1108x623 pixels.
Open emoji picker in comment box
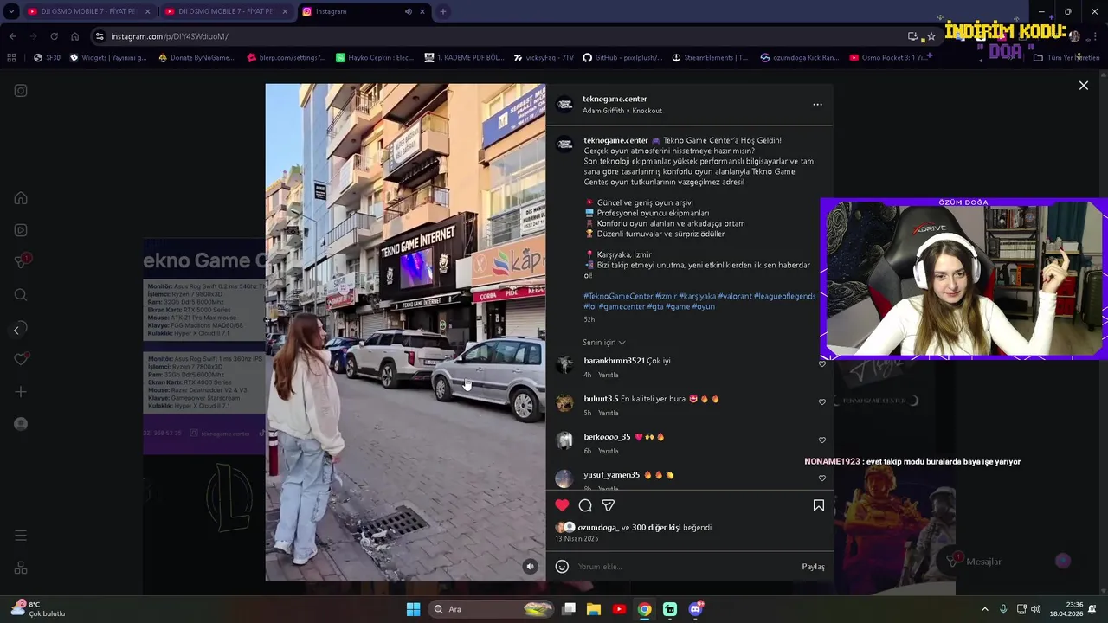562,567
